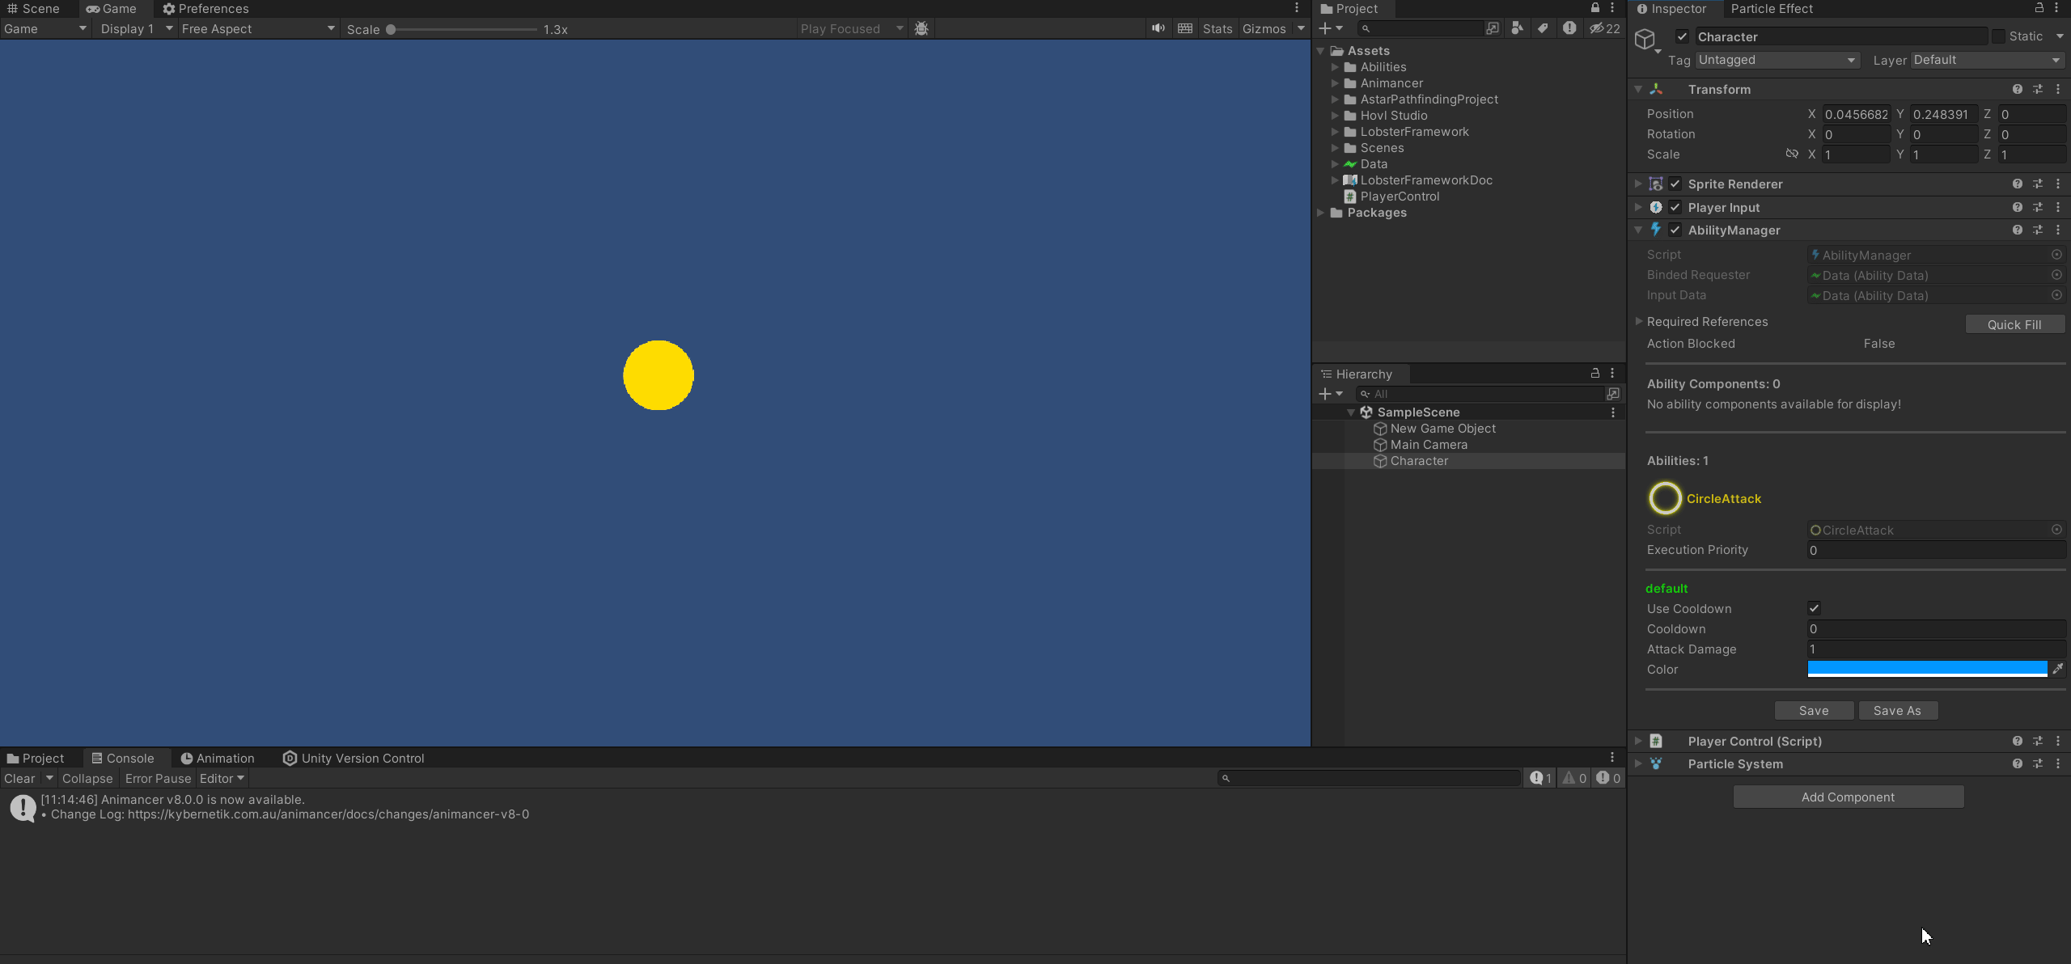
Task: Click the object picker for CircleAttack script
Action: point(2056,530)
